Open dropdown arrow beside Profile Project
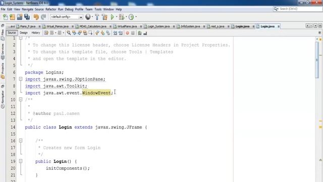323x182 pixels. [x=136, y=17]
